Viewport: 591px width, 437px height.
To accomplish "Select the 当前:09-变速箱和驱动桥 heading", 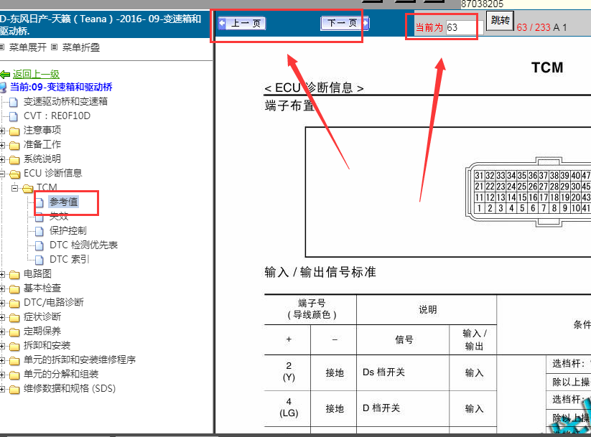I will tap(61, 87).
